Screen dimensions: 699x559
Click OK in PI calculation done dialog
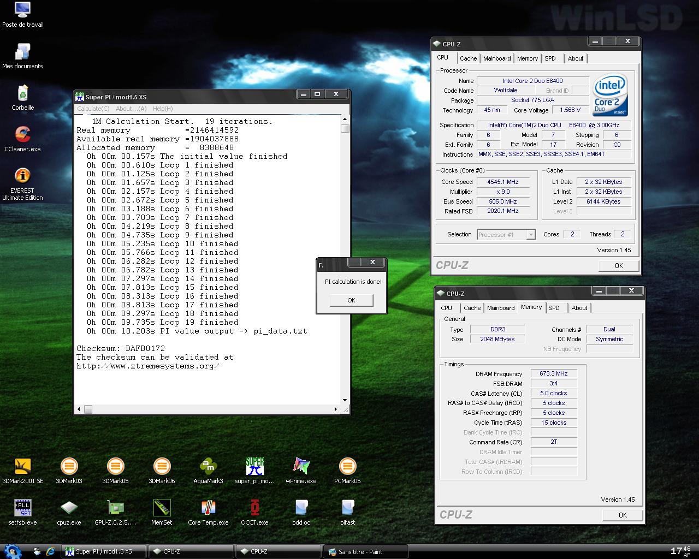[x=351, y=300]
